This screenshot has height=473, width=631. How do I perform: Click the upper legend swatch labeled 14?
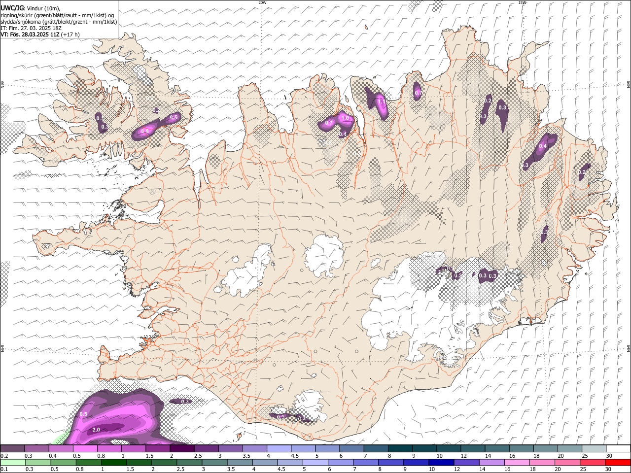pyautogui.click(x=497, y=448)
